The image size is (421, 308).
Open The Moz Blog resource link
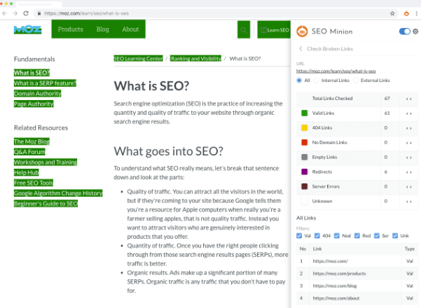click(32, 141)
